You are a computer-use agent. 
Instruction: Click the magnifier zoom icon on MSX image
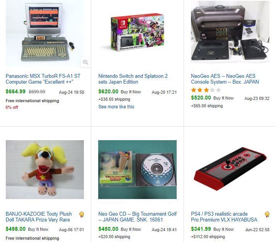pyautogui.click(x=85, y=62)
